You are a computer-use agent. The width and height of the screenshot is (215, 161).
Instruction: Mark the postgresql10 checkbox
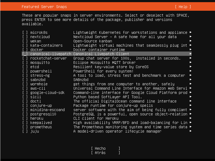click(x=25, y=114)
